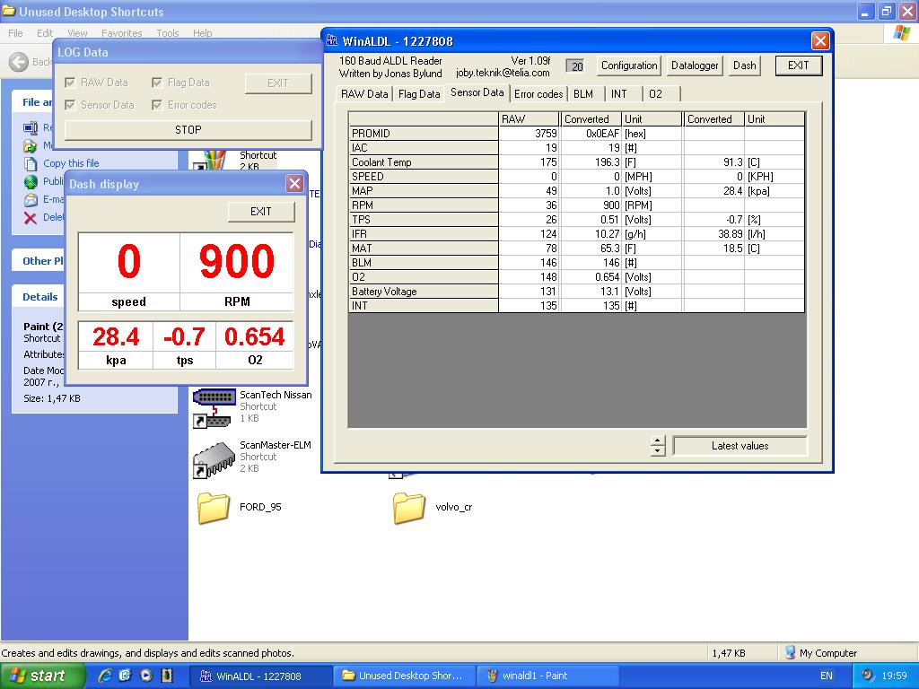Launch Windows Media Player from Quick Launch
This screenshot has height=689, width=919.
click(x=146, y=676)
